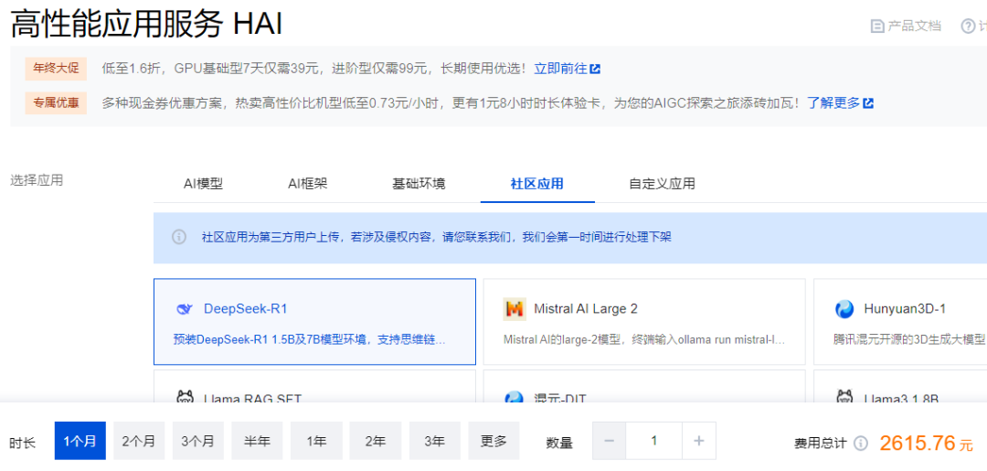This screenshot has width=987, height=471.
Task: Click the Llama3.1 8B llama icon
Action: pyautogui.click(x=844, y=397)
